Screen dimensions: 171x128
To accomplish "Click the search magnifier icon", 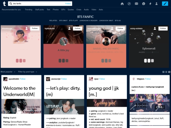I will point(10,3).
